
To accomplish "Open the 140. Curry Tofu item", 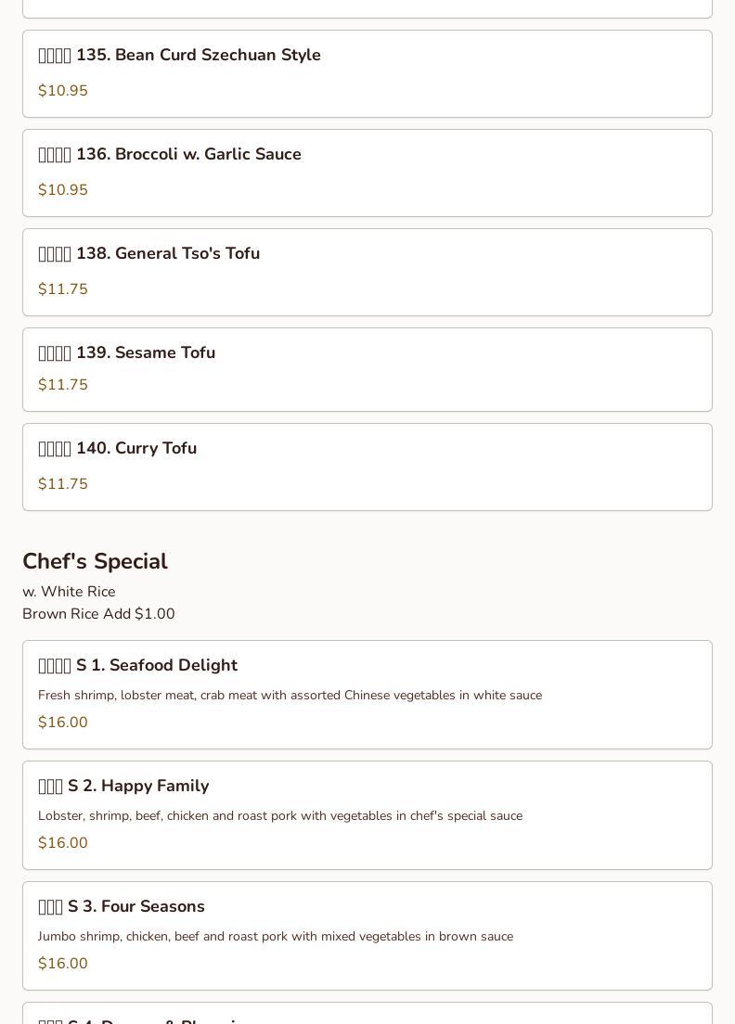I will click(x=367, y=467).
